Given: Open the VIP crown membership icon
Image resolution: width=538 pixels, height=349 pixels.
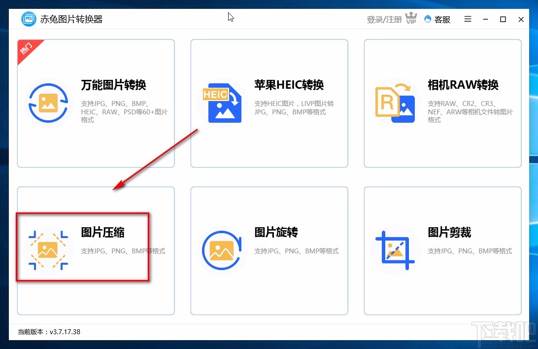Looking at the screenshot, I should [x=410, y=18].
